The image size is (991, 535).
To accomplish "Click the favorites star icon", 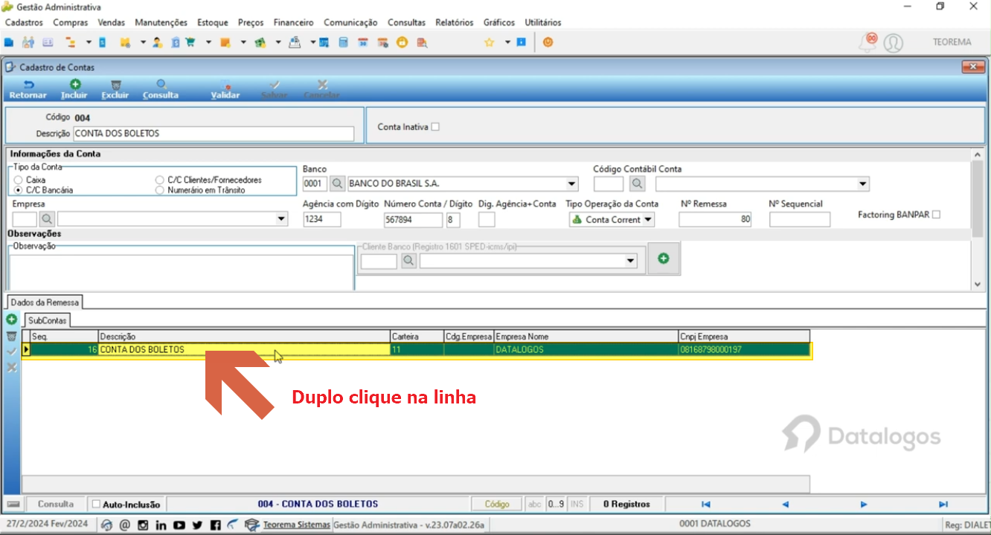I will (x=489, y=42).
